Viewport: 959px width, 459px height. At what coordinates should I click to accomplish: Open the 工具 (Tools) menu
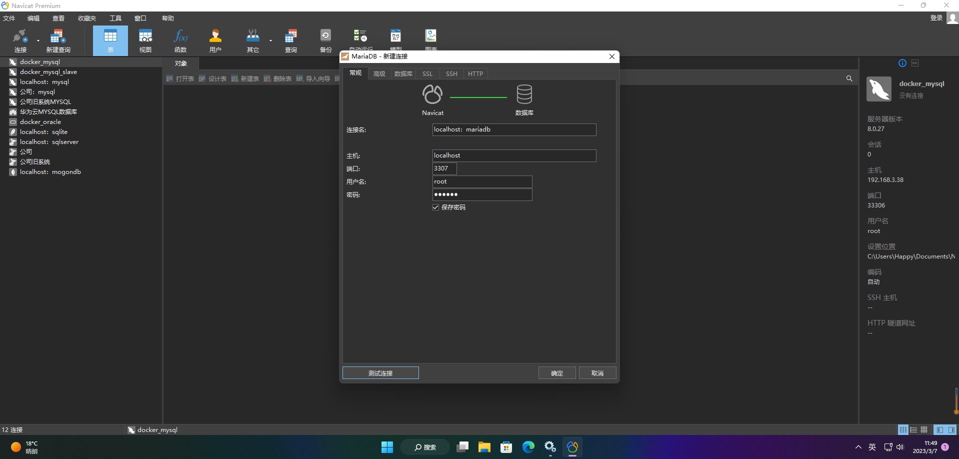[115, 18]
